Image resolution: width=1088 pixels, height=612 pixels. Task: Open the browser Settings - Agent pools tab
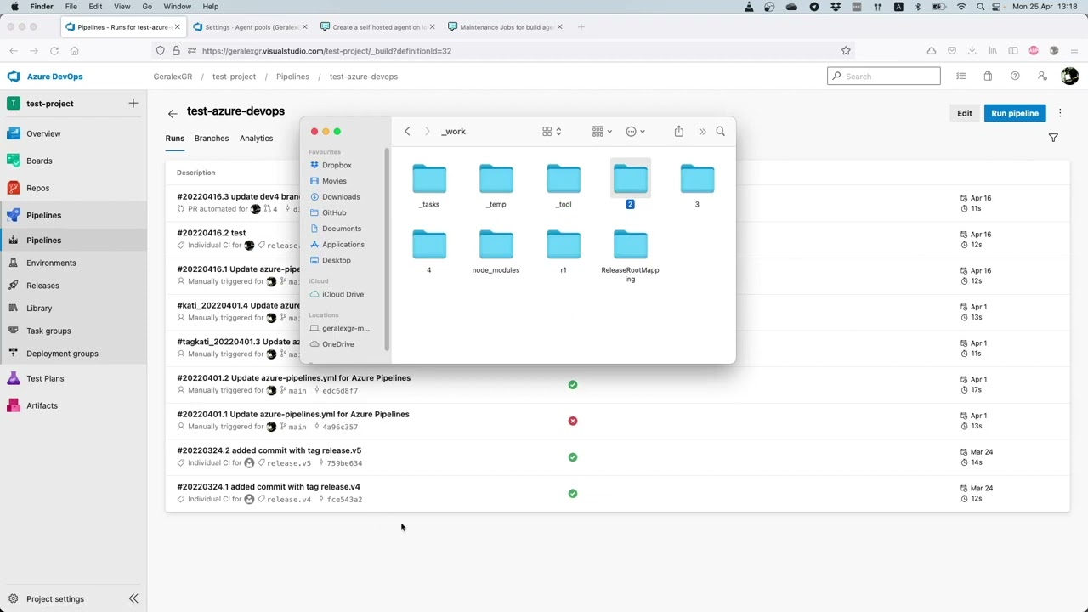point(251,27)
